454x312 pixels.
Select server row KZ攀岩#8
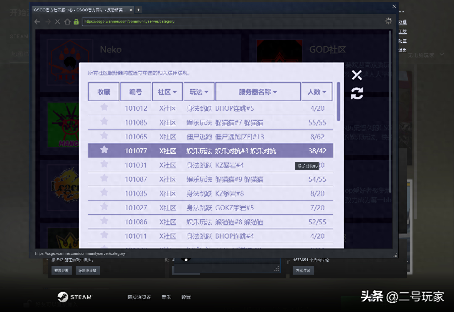211,193
